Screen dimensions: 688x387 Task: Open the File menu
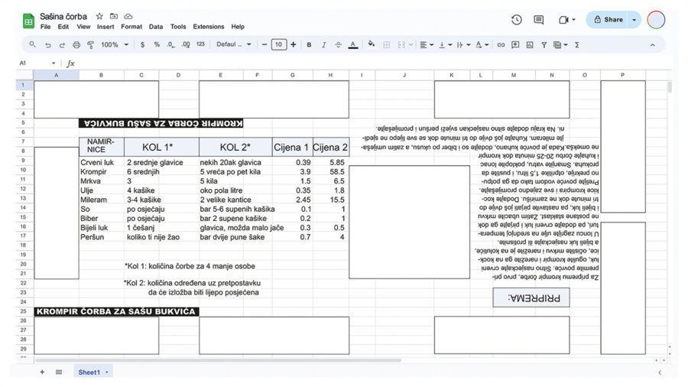(x=45, y=27)
